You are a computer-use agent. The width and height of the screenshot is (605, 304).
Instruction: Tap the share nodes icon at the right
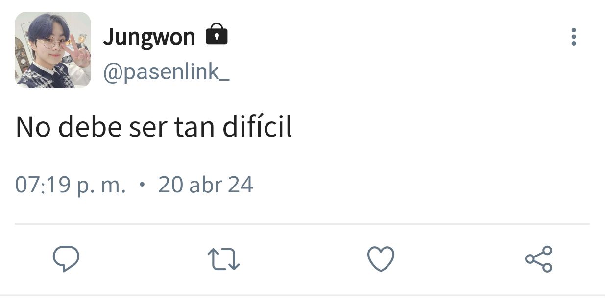538,259
